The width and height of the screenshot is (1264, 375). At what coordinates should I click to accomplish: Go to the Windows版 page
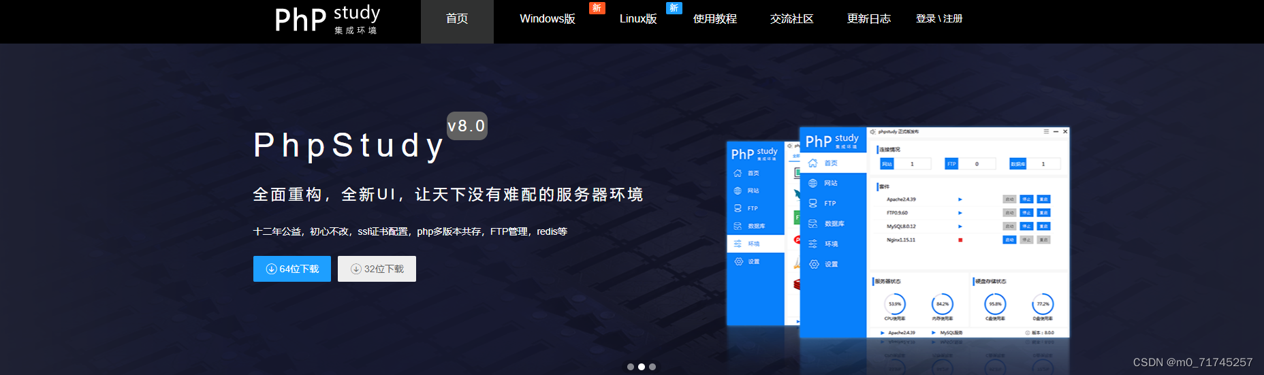[548, 19]
